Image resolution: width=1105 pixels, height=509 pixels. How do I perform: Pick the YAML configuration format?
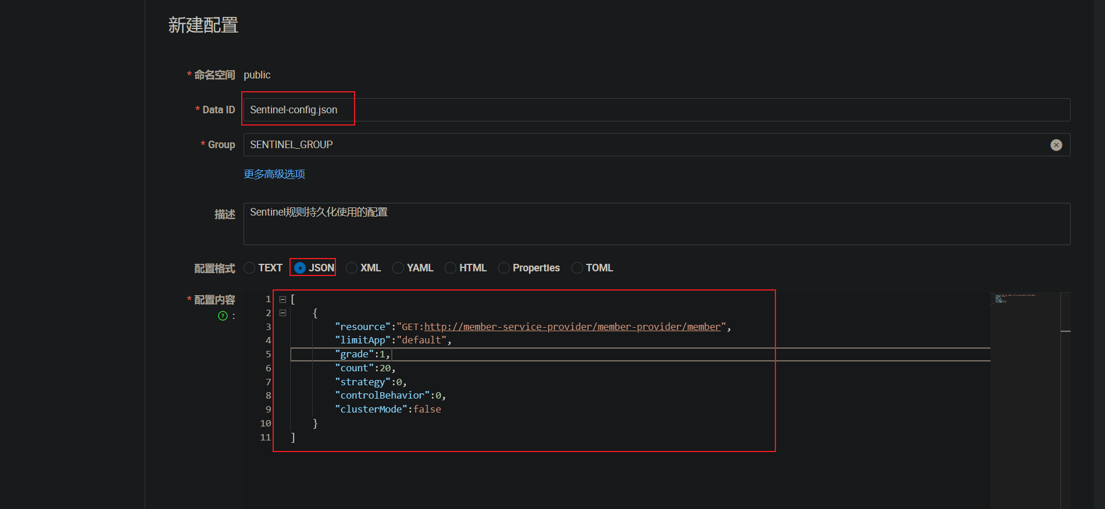(x=398, y=268)
